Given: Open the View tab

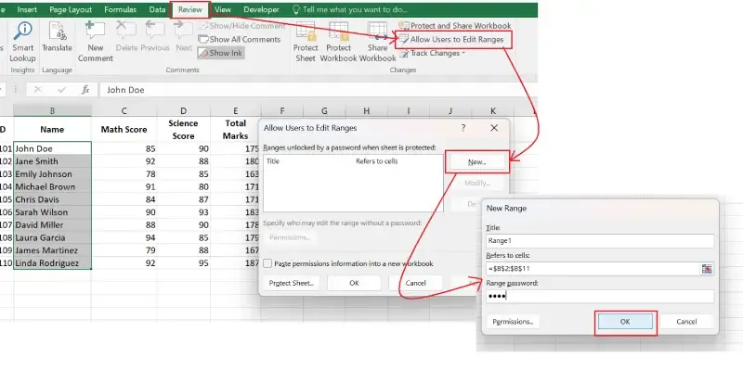Looking at the screenshot, I should [223, 9].
